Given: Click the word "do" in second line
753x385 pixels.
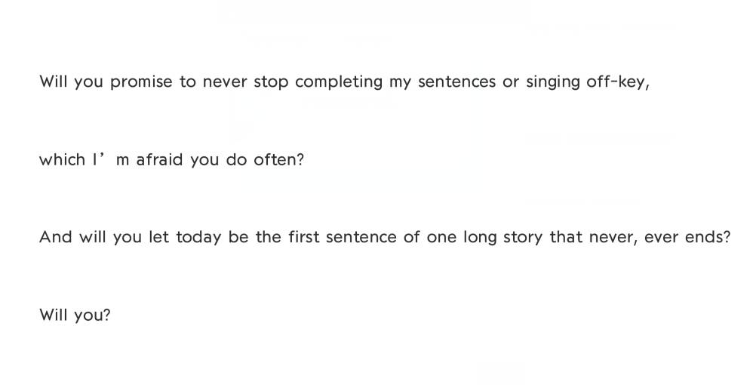Looking at the screenshot, I should [x=236, y=160].
